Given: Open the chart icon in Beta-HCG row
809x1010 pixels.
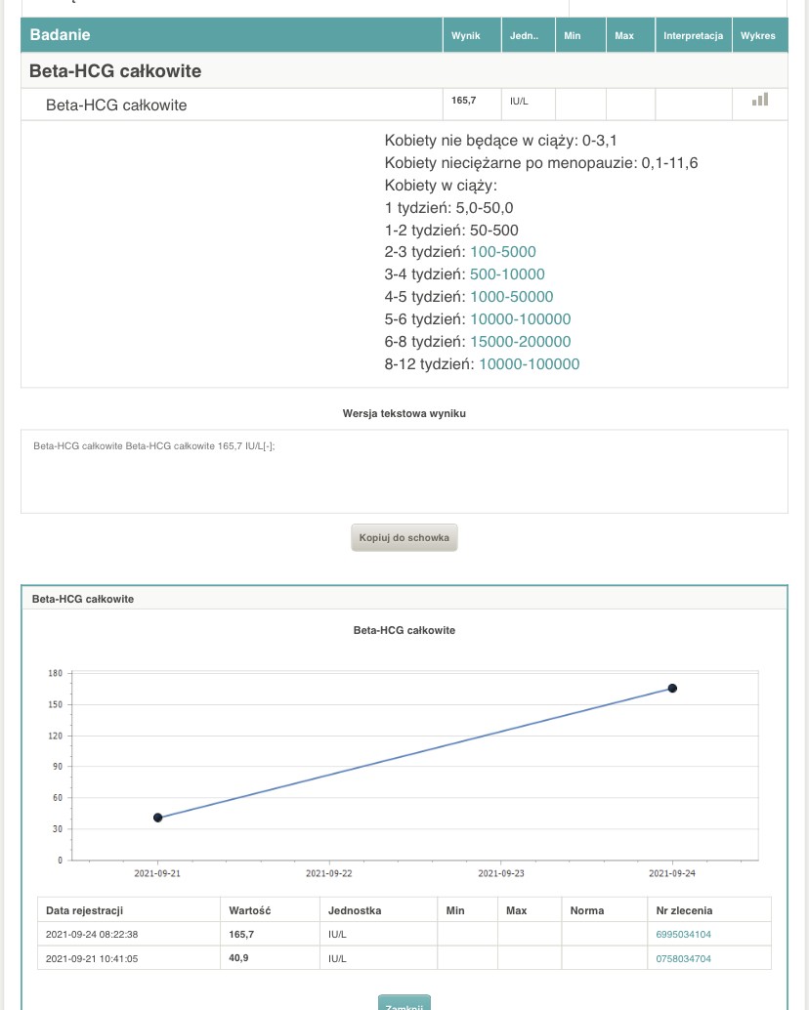Looking at the screenshot, I should click(x=759, y=100).
